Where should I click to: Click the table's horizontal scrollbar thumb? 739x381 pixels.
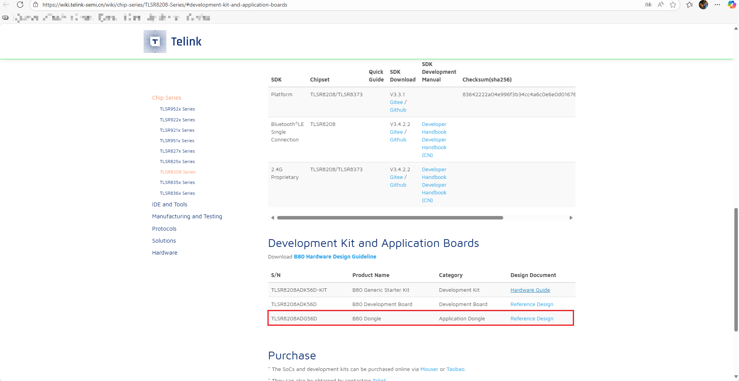coord(390,218)
